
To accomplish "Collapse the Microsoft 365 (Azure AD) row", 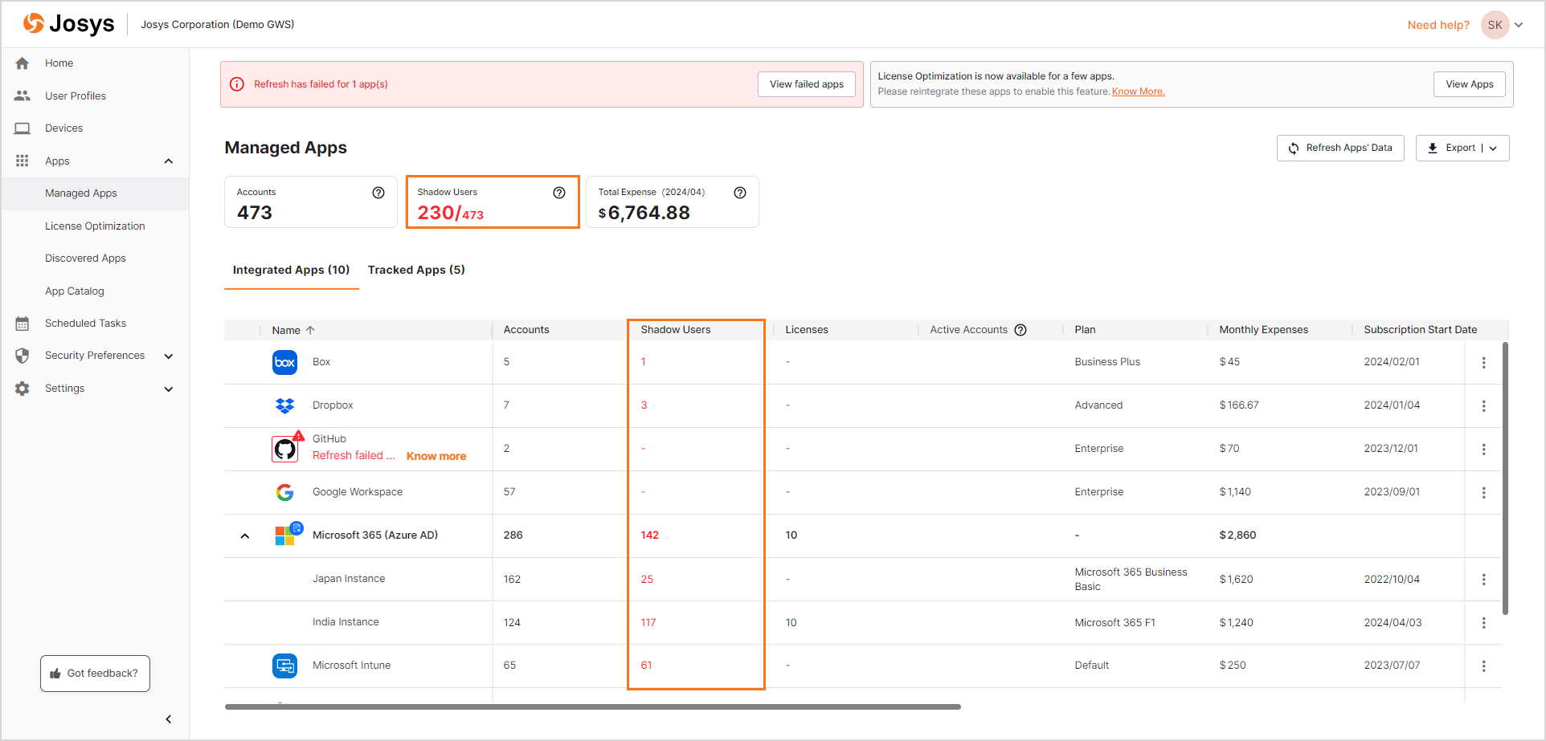I will coord(245,536).
